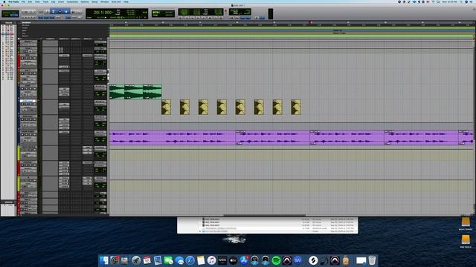Open Notes from the dock
Screen dimensions: 476x267
click(x=201, y=260)
